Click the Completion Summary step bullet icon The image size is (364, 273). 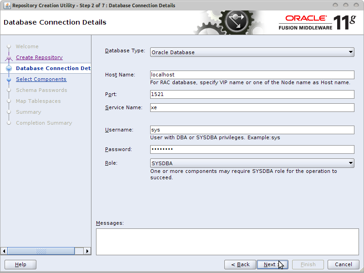[x=9, y=123]
